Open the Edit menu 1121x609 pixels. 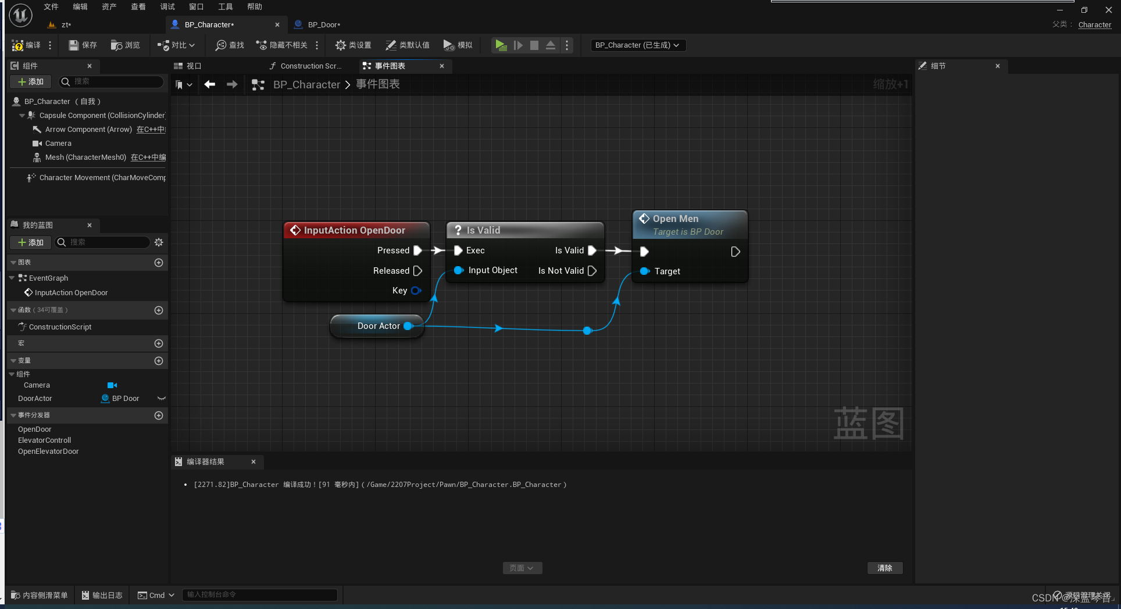click(x=80, y=6)
